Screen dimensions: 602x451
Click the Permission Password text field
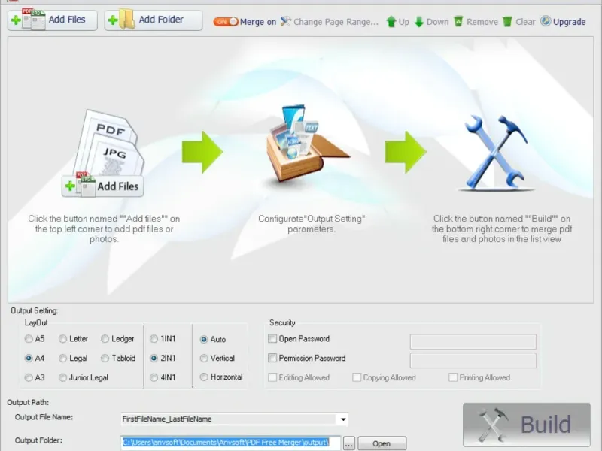pos(473,361)
